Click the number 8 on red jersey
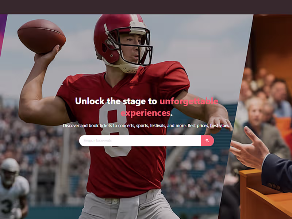This screenshot has height=219, width=292. click(115, 128)
